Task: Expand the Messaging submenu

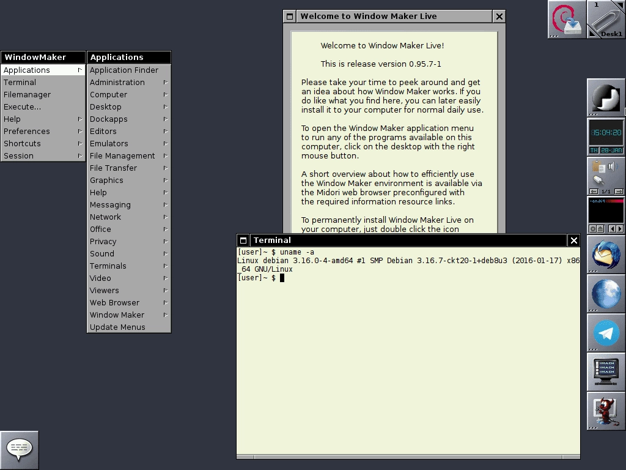Action: (x=129, y=204)
